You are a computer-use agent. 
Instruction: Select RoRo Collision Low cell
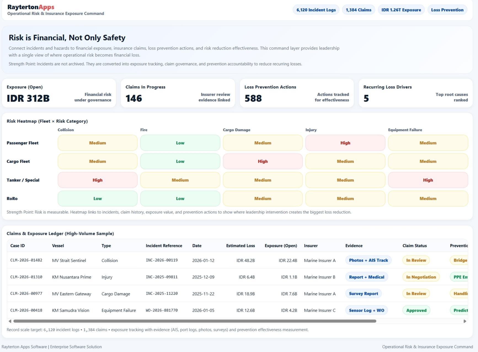tap(97, 199)
